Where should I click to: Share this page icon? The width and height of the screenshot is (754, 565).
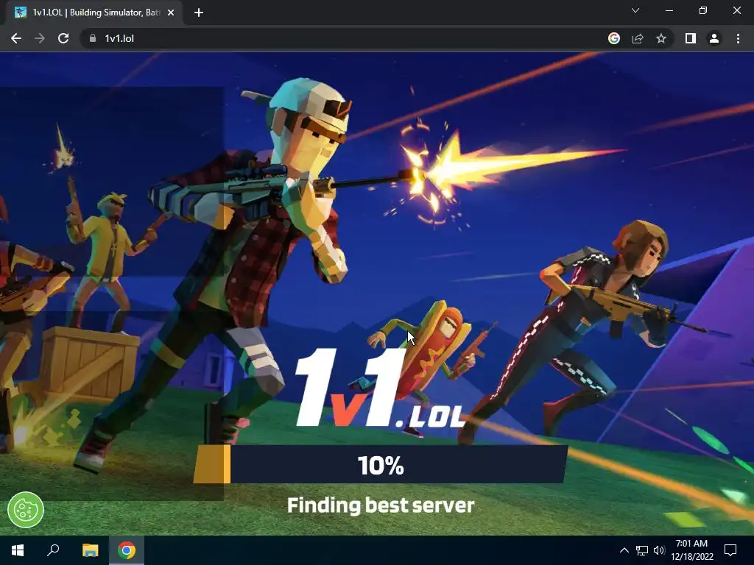(638, 38)
